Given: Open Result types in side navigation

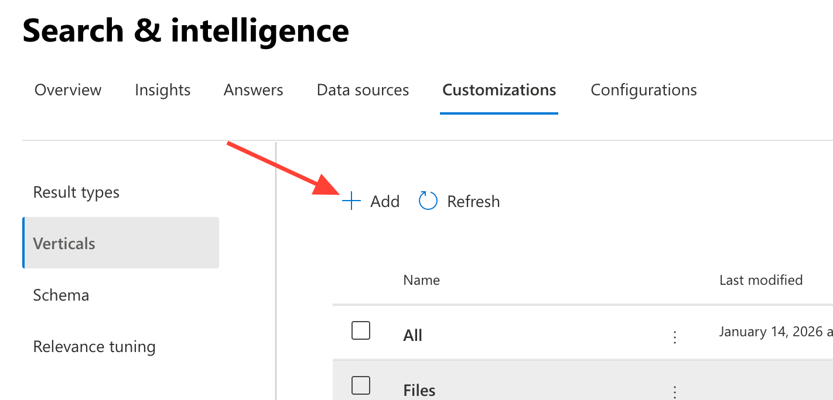Looking at the screenshot, I should 76,192.
